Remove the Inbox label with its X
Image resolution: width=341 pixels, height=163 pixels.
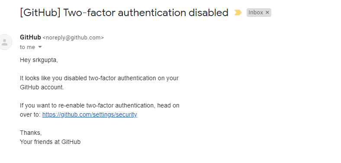click(267, 13)
